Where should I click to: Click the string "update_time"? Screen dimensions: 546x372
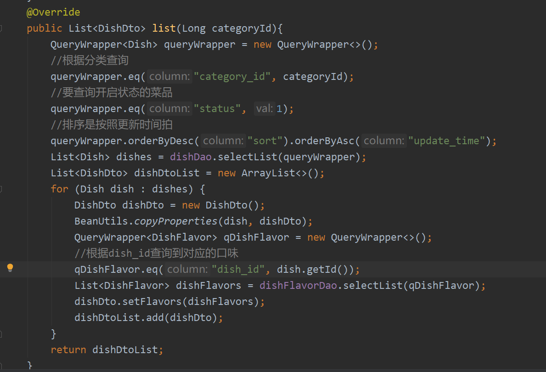(447, 141)
